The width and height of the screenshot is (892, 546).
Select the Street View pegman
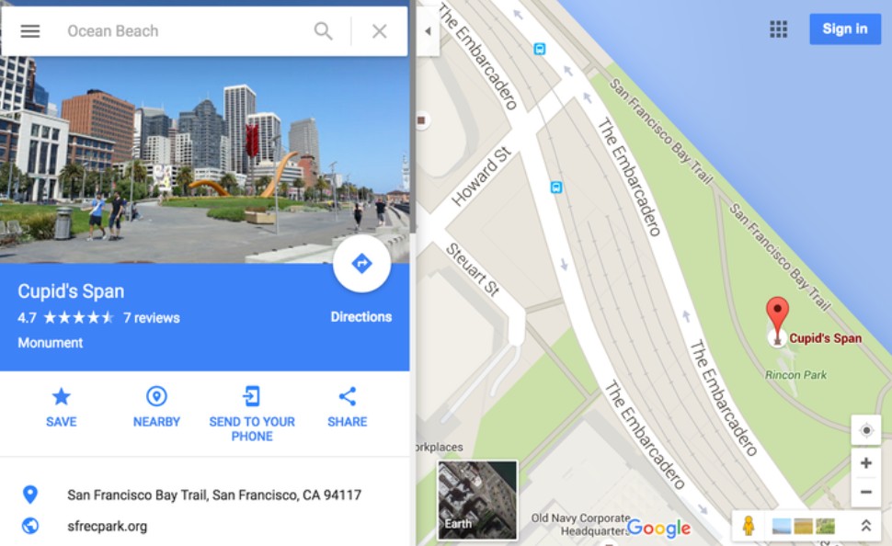point(749,526)
